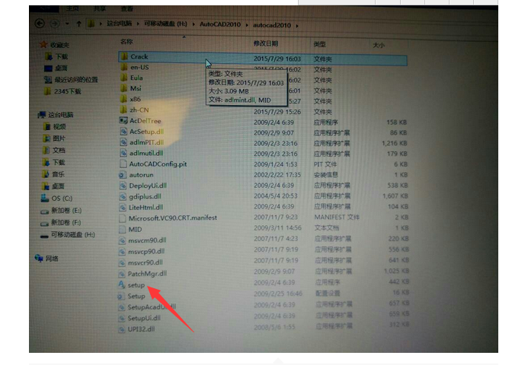Select AutoCAD2010 breadcrumb in address bar
Image resolution: width=512 pixels, height=365 pixels.
click(x=220, y=24)
